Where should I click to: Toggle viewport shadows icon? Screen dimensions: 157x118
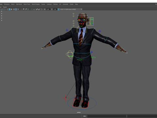coord(20,9)
